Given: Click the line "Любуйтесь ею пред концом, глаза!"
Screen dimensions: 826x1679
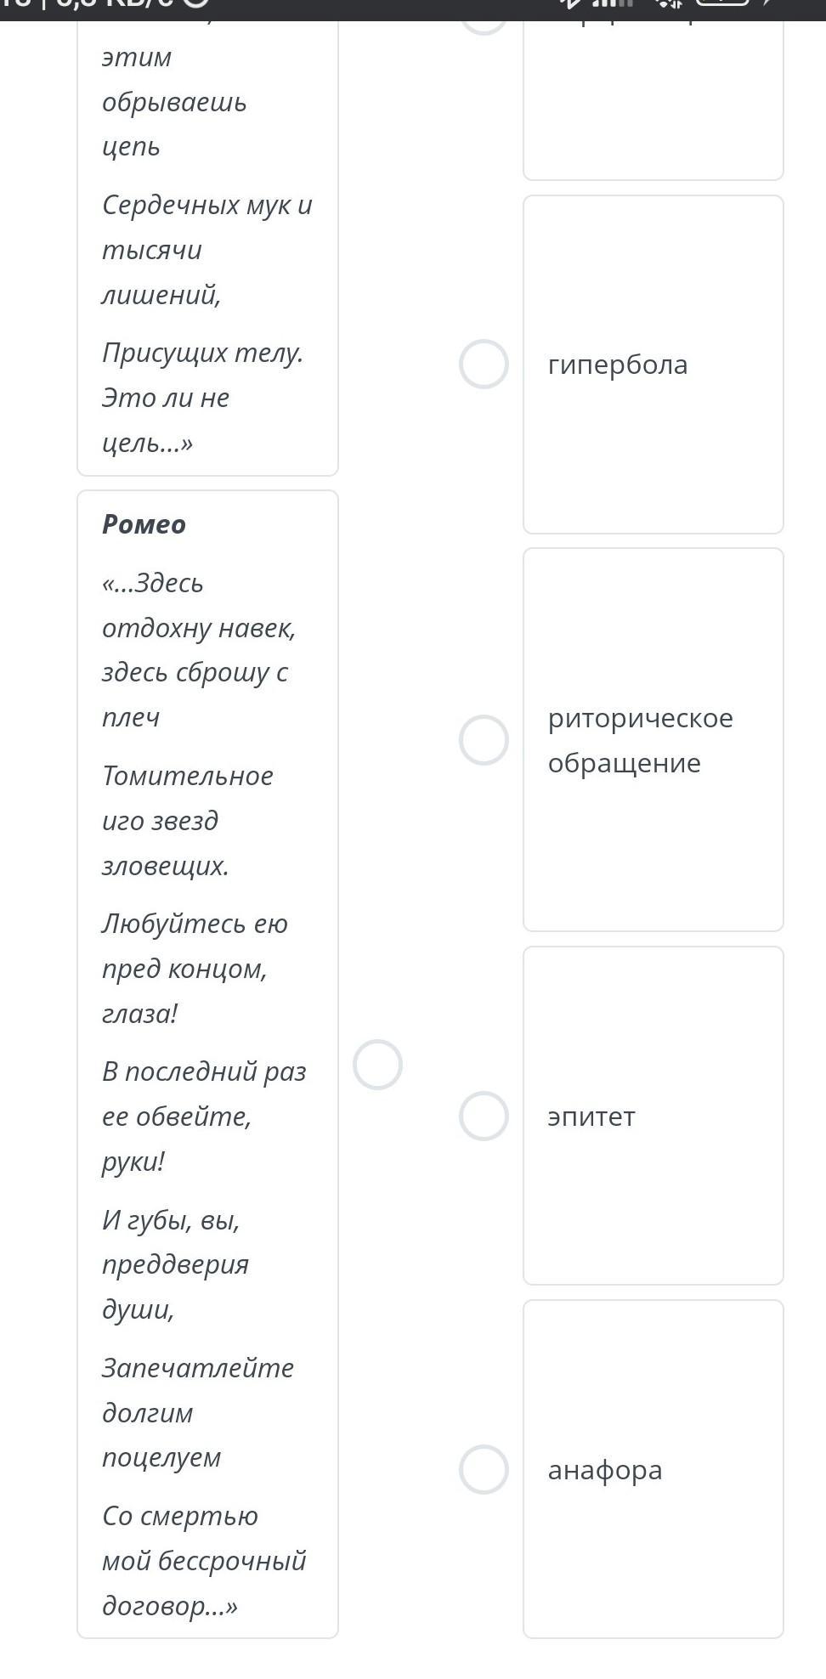Looking at the screenshot, I should (195, 969).
